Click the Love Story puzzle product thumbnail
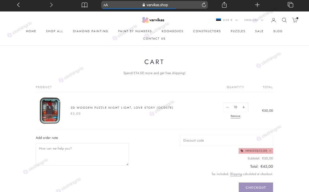Screen dimensions: 309x192 (50, 110)
